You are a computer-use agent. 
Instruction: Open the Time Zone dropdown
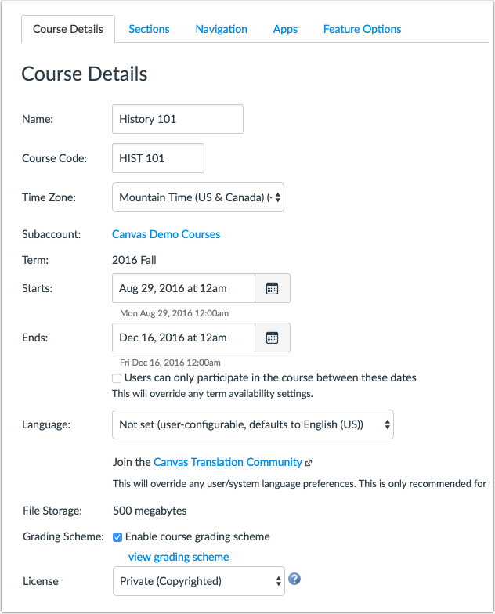198,197
